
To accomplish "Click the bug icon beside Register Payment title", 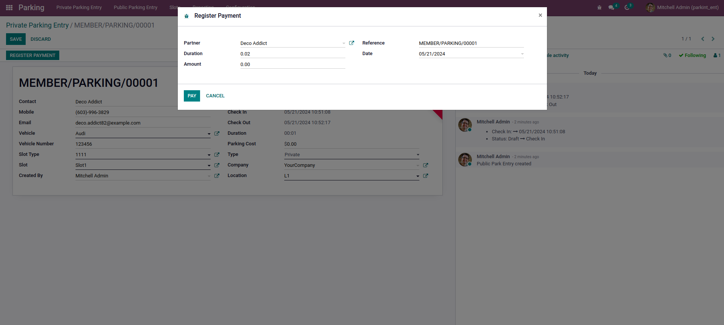I will pos(186,16).
